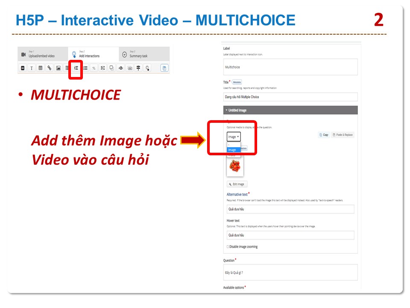The height and width of the screenshot is (308, 410).
Task: Click the Text interaction icon in the toolbar
Action: tap(31, 68)
